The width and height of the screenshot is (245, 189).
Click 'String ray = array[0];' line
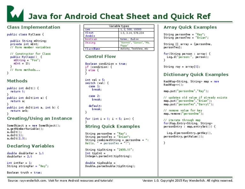click(x=182, y=67)
